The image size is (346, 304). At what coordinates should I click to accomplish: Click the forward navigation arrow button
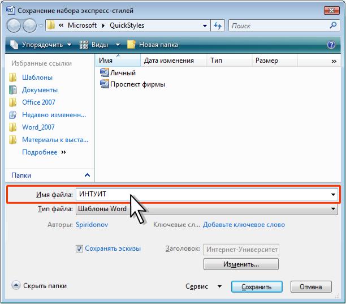[x=29, y=26]
